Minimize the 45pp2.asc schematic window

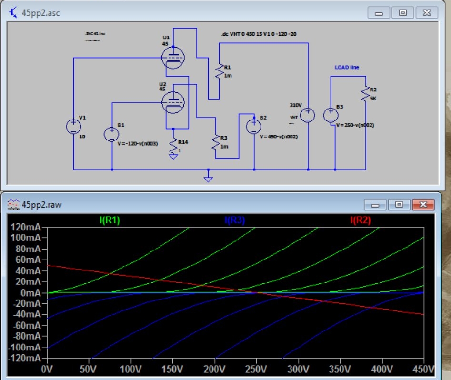pyautogui.click(x=379, y=13)
